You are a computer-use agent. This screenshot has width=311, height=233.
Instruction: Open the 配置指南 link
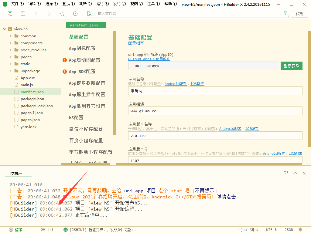pos(136,43)
